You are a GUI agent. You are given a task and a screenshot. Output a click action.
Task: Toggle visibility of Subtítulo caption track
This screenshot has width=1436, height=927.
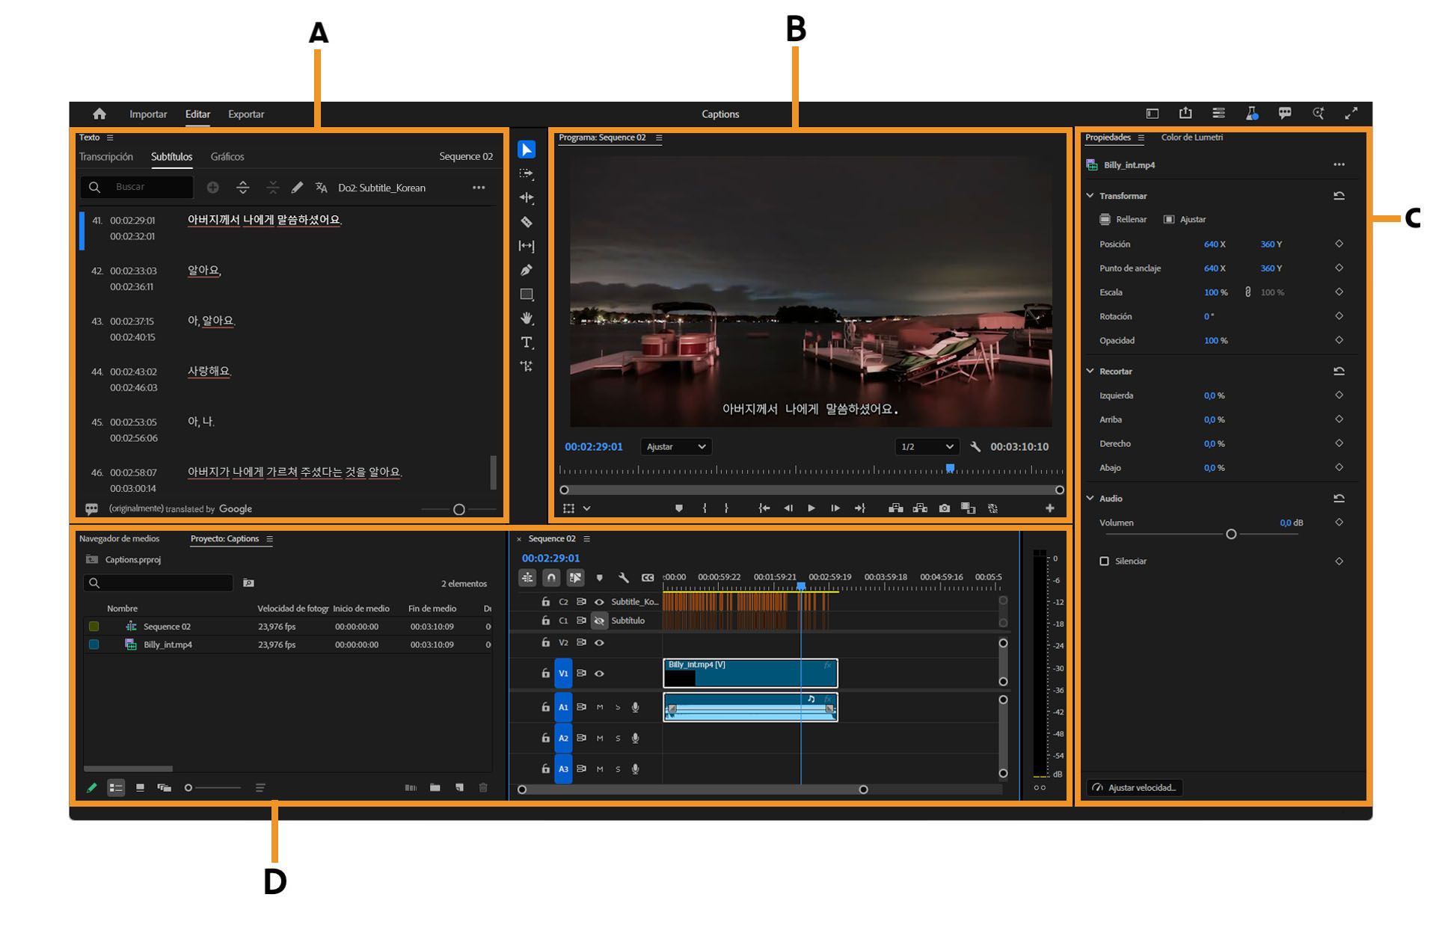pos(599,620)
